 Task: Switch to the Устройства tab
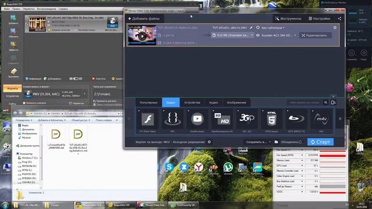pos(192,103)
